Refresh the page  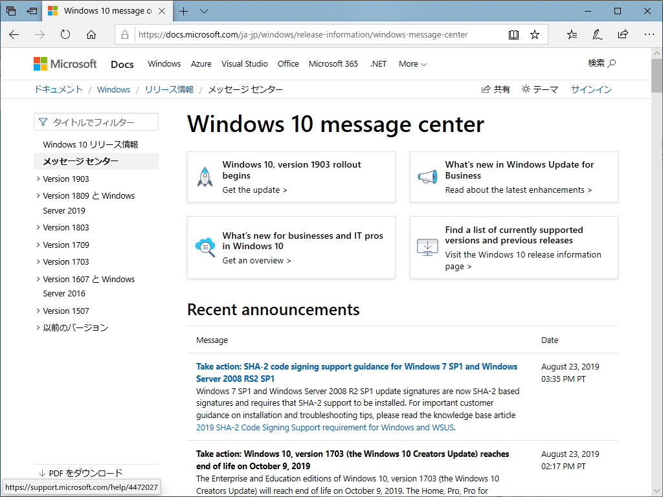pos(65,34)
